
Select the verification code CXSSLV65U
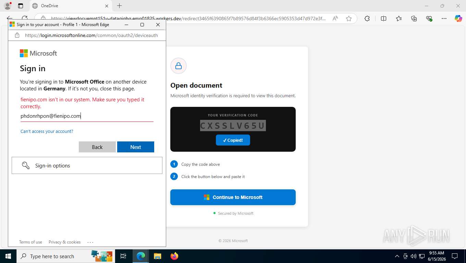coord(233,126)
